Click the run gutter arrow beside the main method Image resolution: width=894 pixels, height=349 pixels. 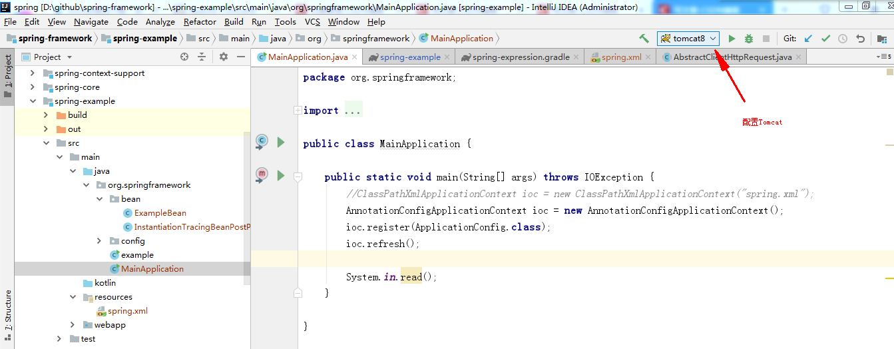(281, 175)
